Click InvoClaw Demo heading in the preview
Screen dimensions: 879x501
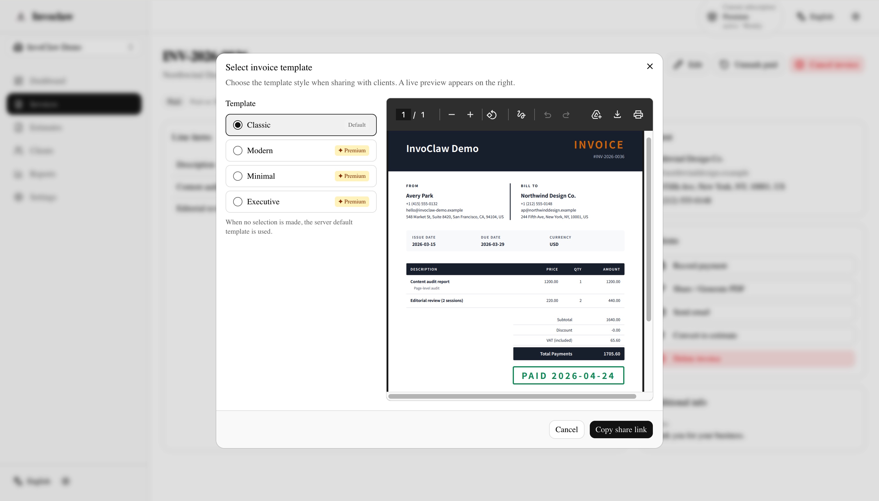click(442, 148)
